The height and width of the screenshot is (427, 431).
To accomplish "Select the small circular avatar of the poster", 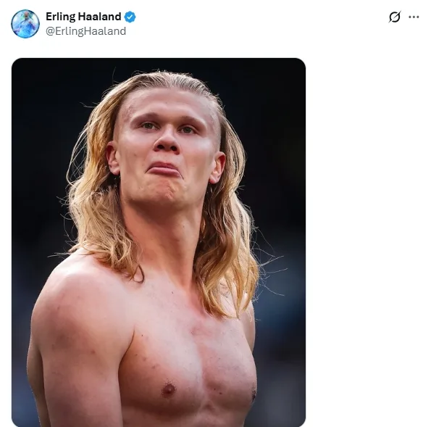I will [25, 24].
